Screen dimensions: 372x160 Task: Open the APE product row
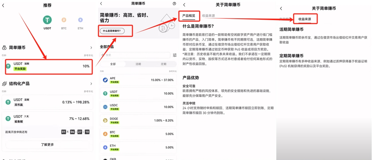(x=138, y=80)
